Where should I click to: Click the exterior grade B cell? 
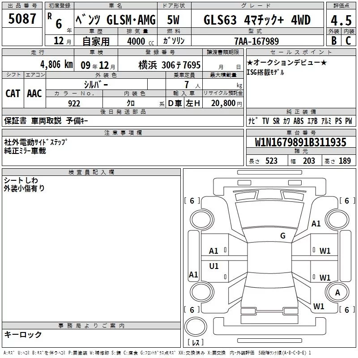click(334, 40)
